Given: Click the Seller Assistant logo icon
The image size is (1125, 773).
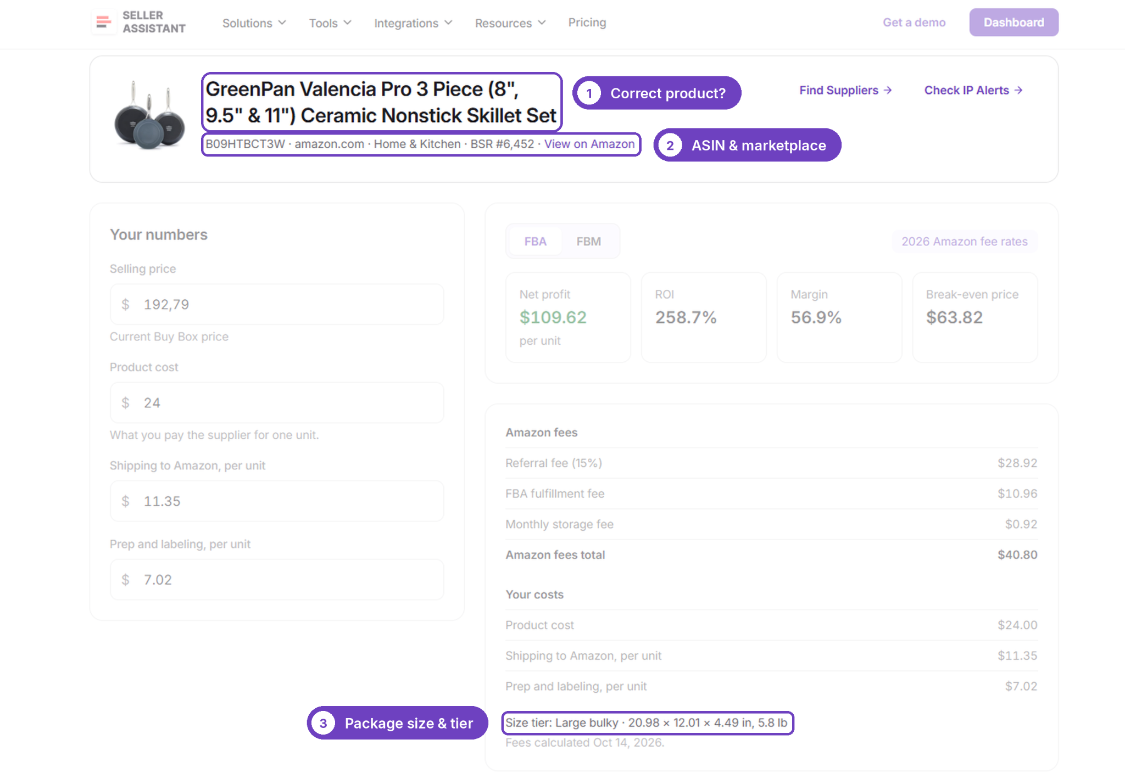Looking at the screenshot, I should 103,22.
